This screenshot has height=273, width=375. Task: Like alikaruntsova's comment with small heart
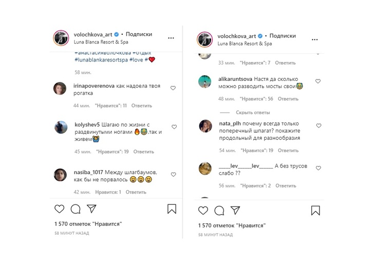pos(318,81)
